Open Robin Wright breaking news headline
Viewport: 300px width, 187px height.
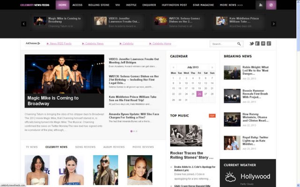[255, 71]
